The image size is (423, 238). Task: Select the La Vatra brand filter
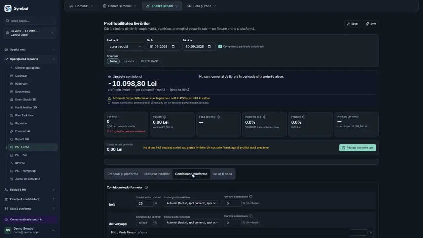pos(129,61)
